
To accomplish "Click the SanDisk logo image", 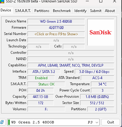I will coord(101,32).
